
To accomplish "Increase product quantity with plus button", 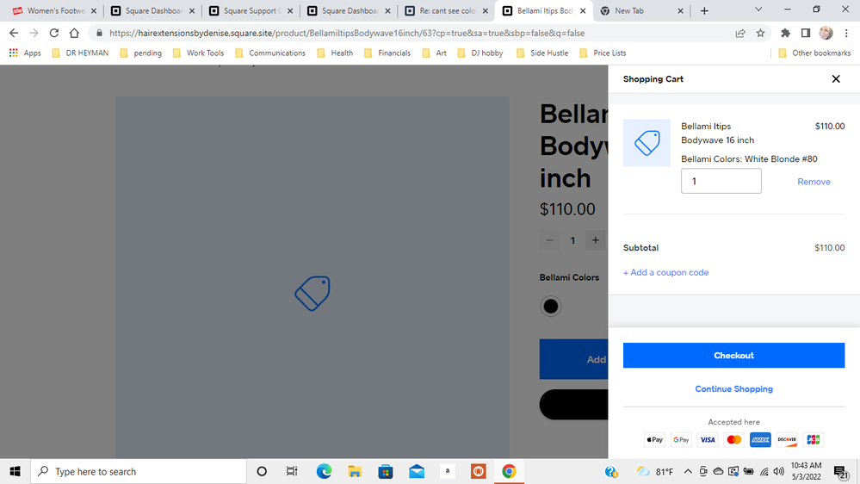I will point(595,240).
